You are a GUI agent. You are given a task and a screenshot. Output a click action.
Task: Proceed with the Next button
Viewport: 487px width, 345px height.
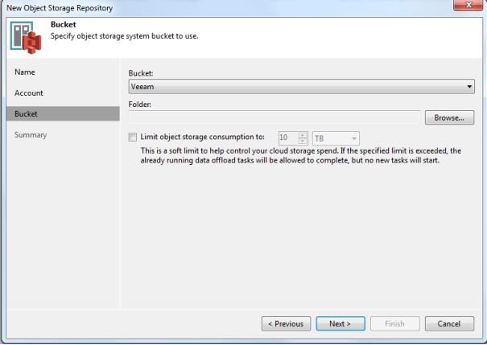340,323
